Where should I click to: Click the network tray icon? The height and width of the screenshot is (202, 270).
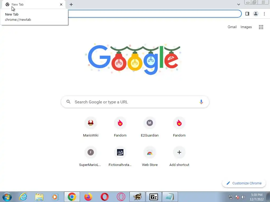[x=230, y=197]
